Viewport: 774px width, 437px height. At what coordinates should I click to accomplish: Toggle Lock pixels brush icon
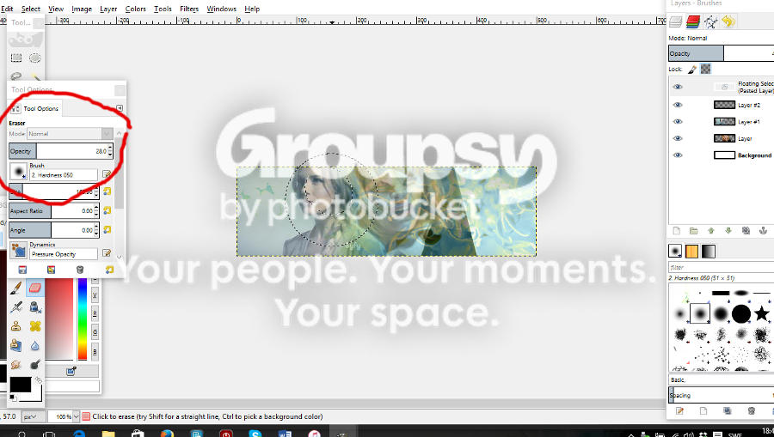pyautogui.click(x=692, y=70)
